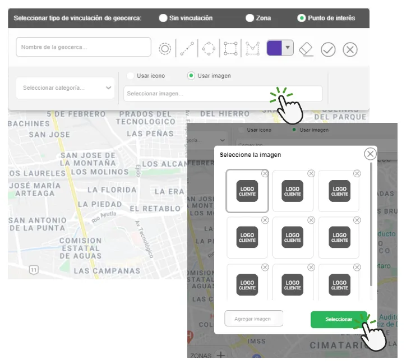Select the top-right LOGO CLIENTE thumbnail
The height and width of the screenshot is (364, 411).
(339, 191)
